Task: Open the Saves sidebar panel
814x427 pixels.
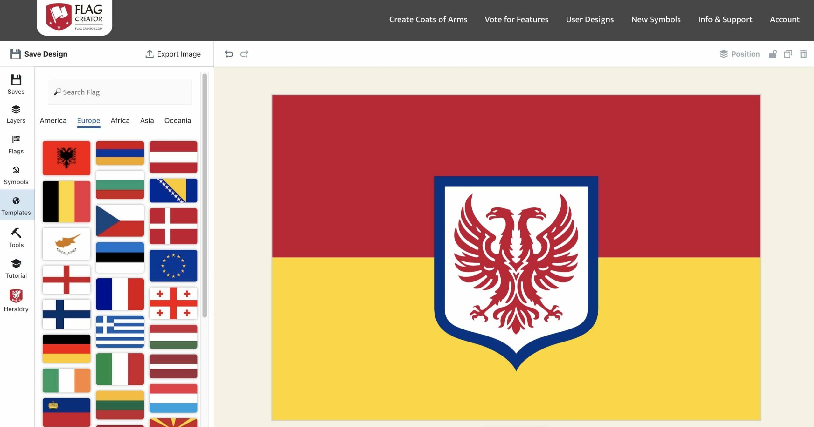Action: 16,84
